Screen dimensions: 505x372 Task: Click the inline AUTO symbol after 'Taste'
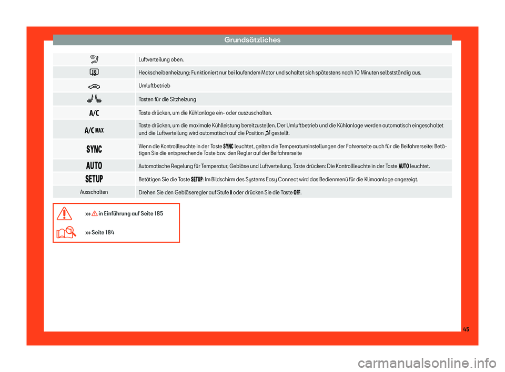coord(403,167)
